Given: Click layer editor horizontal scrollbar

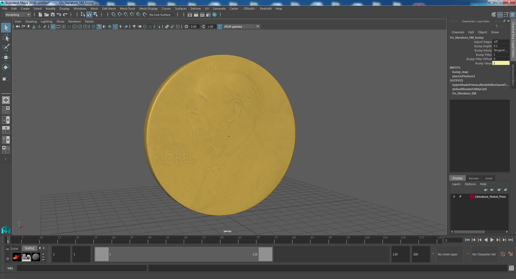Looking at the screenshot, I should (469, 232).
